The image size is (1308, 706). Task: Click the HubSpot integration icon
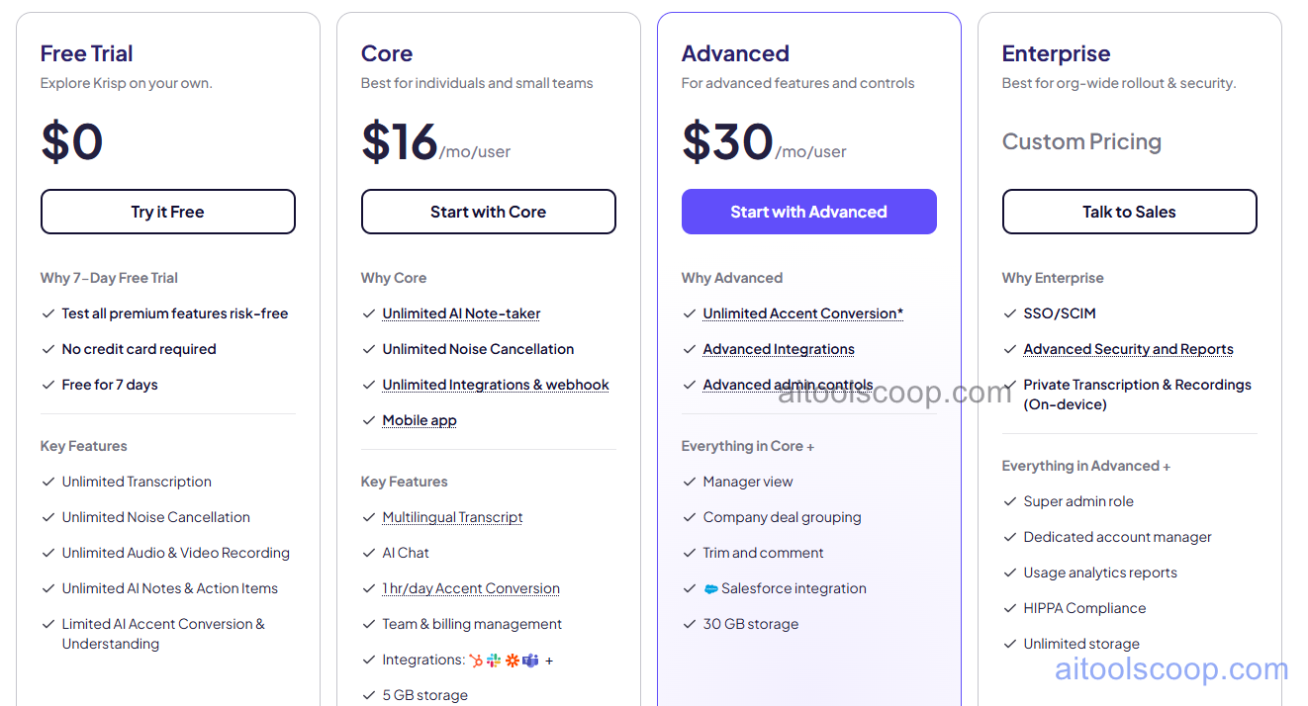[476, 660]
